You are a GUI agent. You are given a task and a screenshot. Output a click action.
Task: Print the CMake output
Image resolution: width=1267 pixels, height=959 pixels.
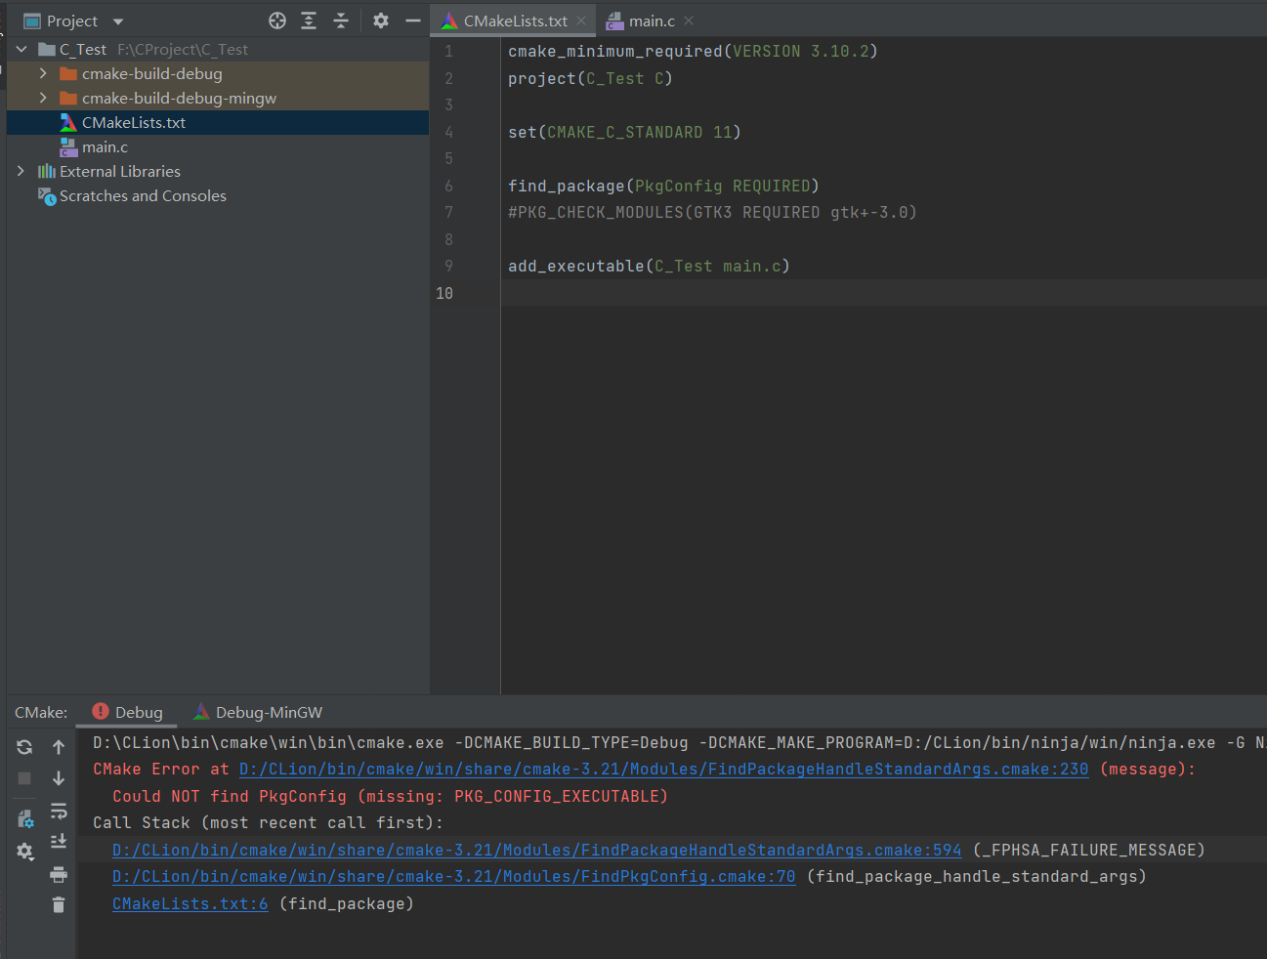tap(59, 874)
